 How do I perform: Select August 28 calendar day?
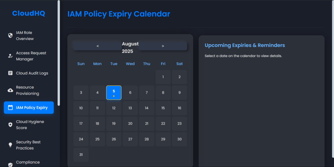[x=147, y=139]
